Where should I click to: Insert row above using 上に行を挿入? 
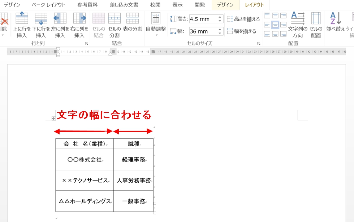point(22,25)
